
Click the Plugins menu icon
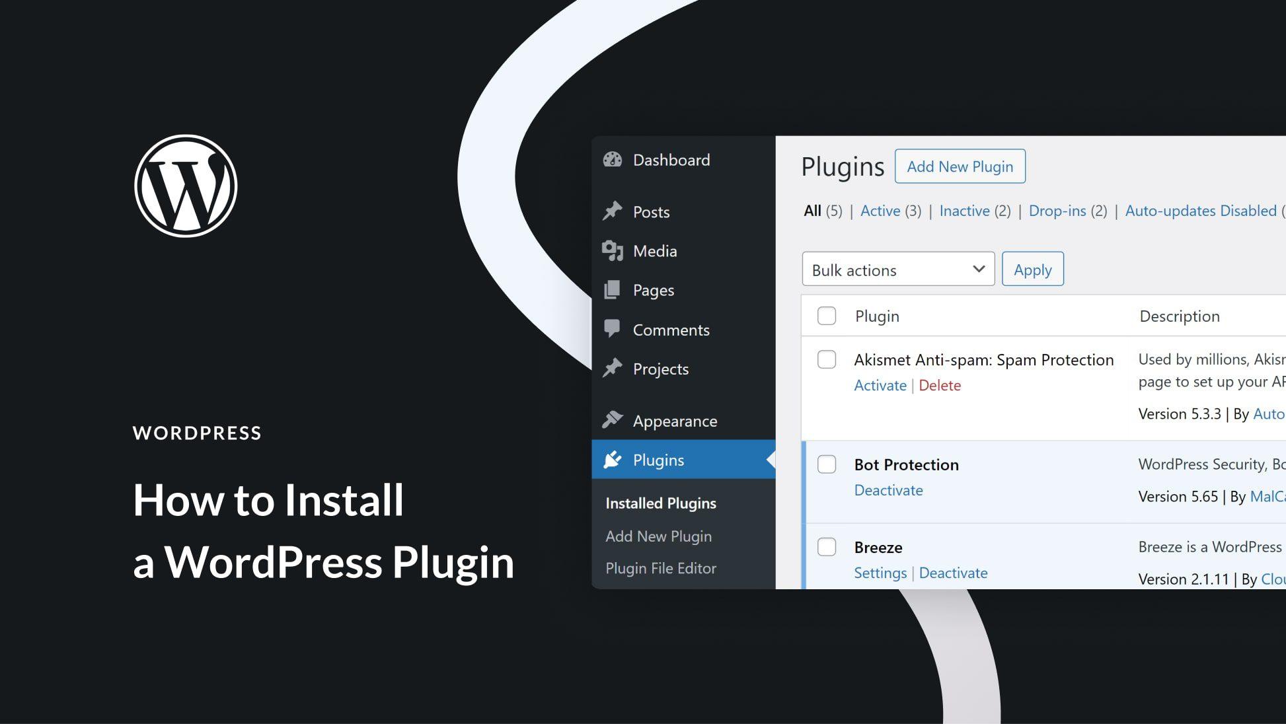click(x=613, y=458)
